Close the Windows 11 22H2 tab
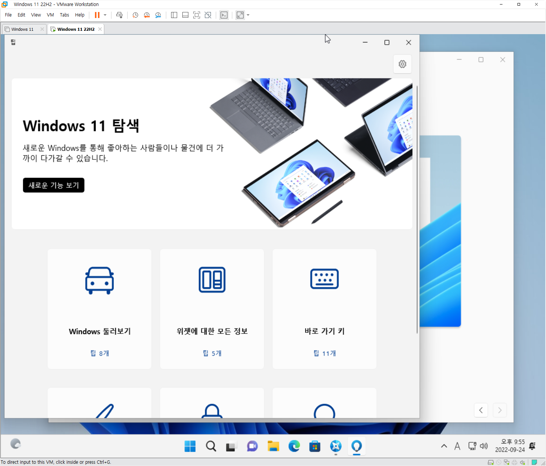The height and width of the screenshot is (466, 546). pyautogui.click(x=100, y=29)
